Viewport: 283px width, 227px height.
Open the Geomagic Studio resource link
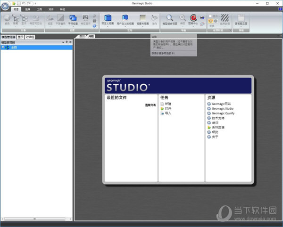[x=223, y=108]
